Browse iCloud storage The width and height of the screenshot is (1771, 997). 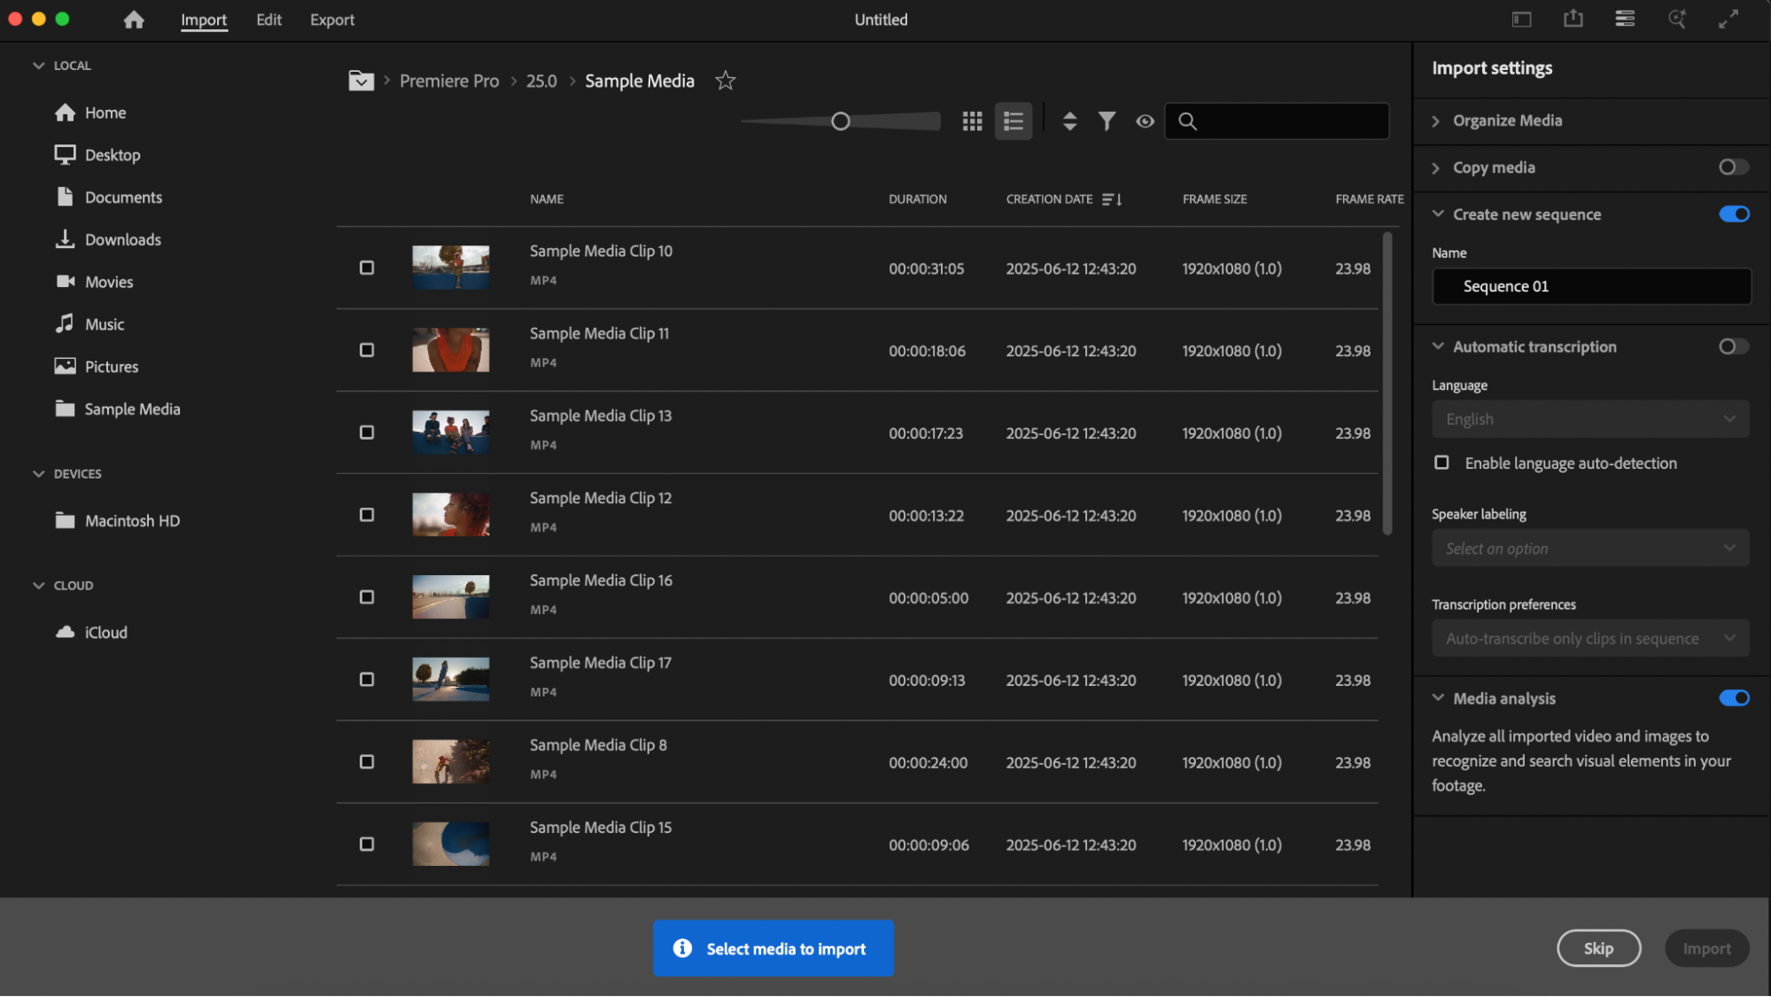(91, 633)
